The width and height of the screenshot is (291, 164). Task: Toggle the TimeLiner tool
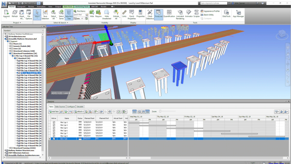pos(158,14)
